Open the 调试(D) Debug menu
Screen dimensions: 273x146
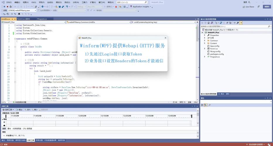click(x=59, y=2)
